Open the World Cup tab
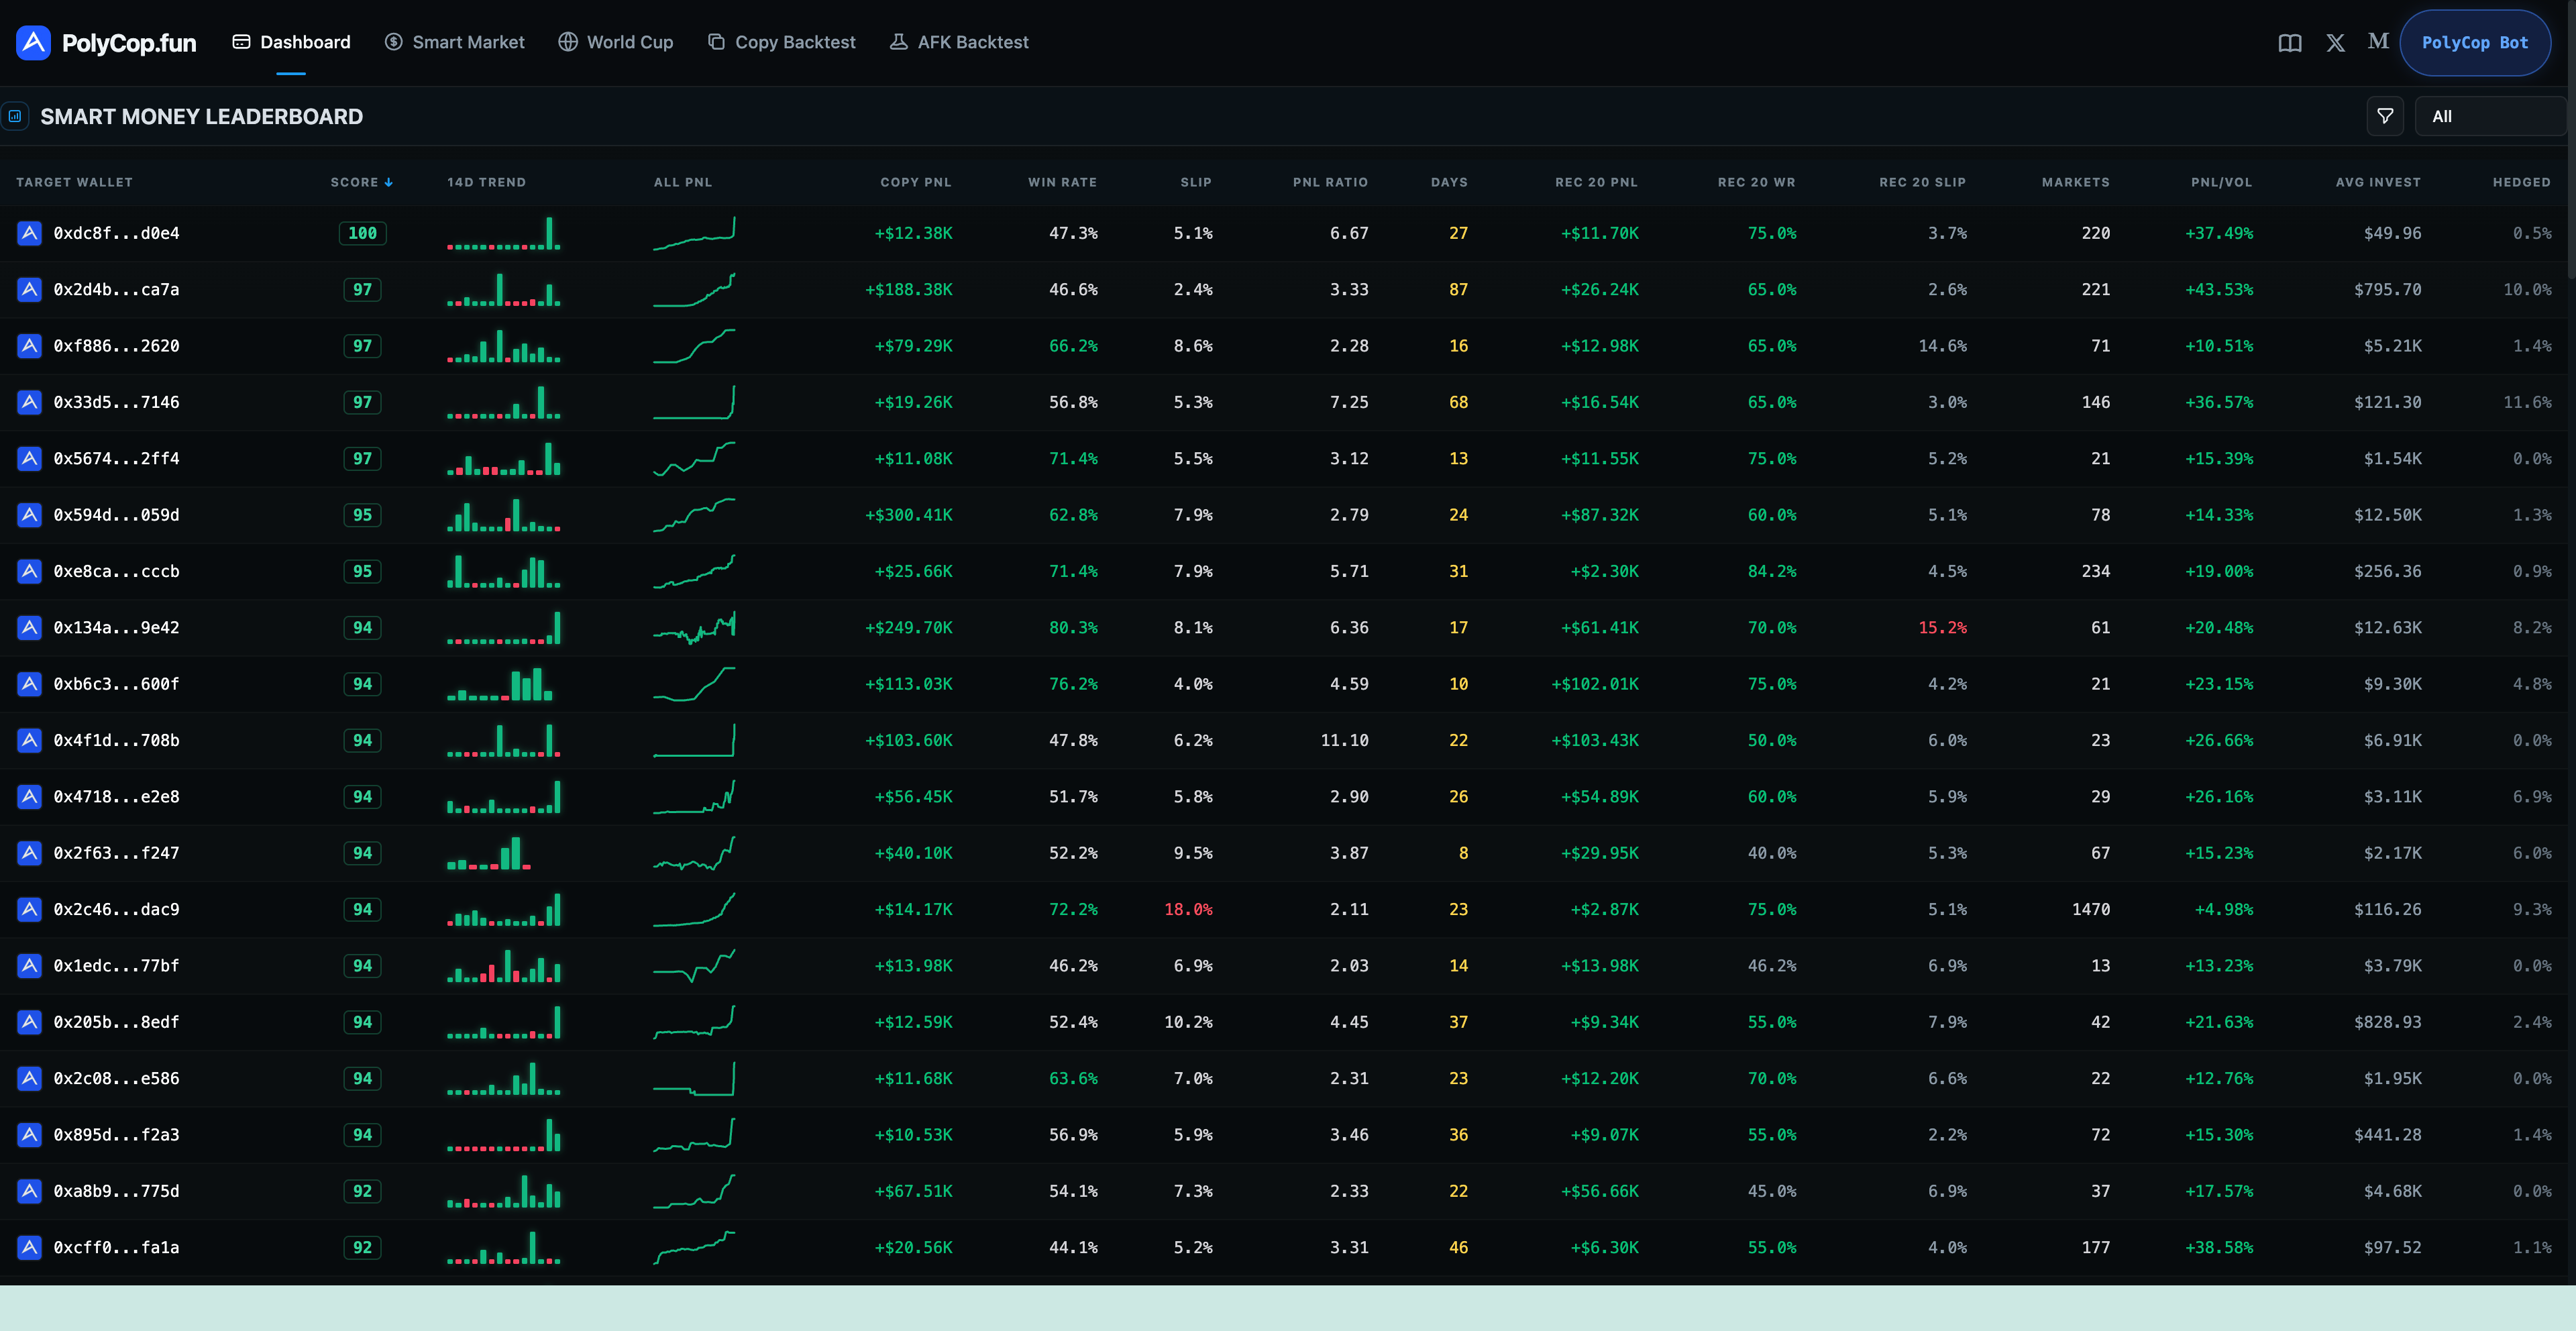 (x=616, y=42)
